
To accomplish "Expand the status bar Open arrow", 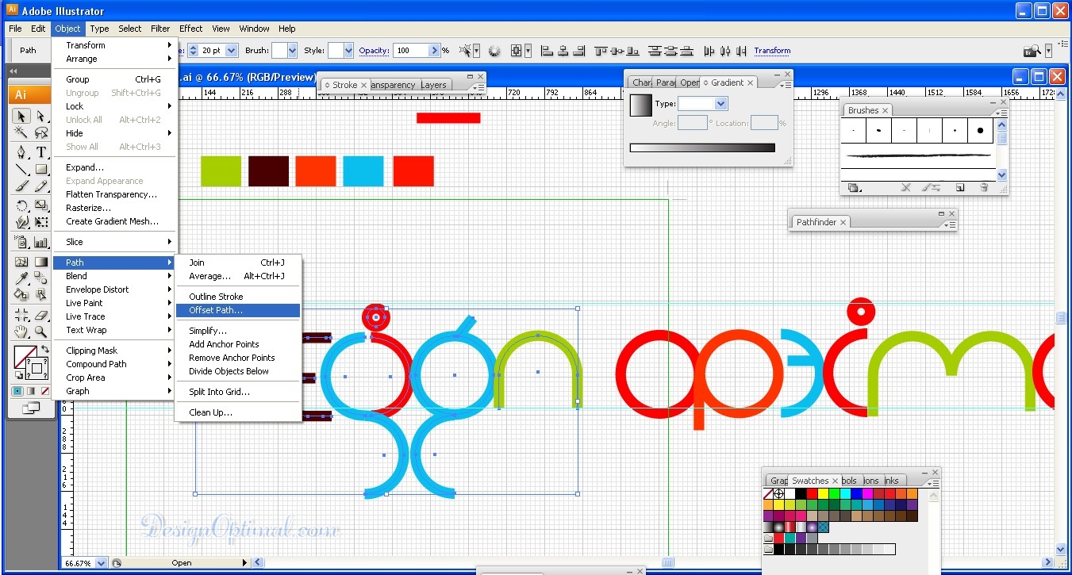I will coord(245,563).
